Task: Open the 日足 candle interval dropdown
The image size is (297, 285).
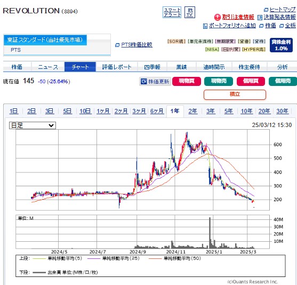Action: click(x=33, y=125)
